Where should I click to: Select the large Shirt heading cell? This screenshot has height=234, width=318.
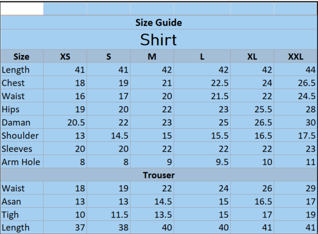[159, 39]
